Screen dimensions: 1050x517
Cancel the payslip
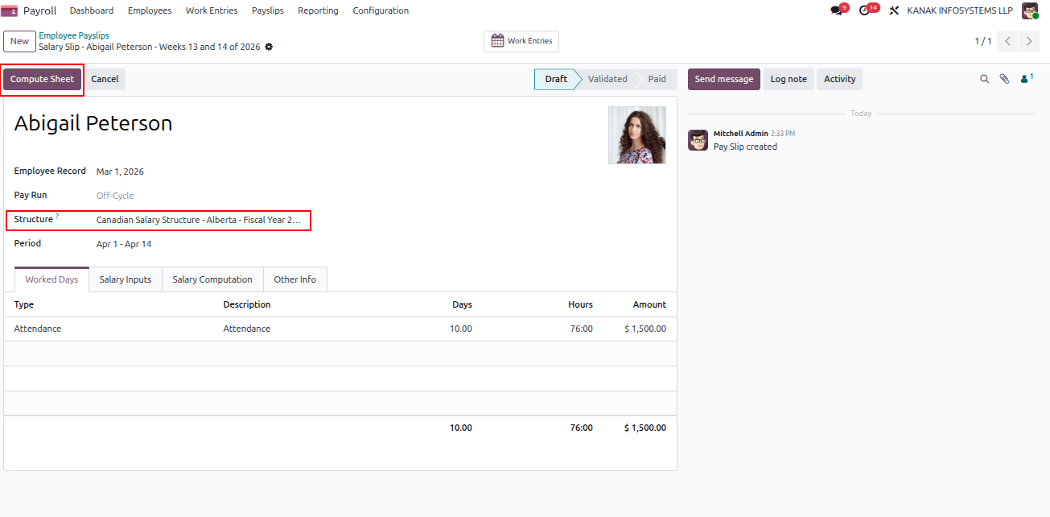105,79
